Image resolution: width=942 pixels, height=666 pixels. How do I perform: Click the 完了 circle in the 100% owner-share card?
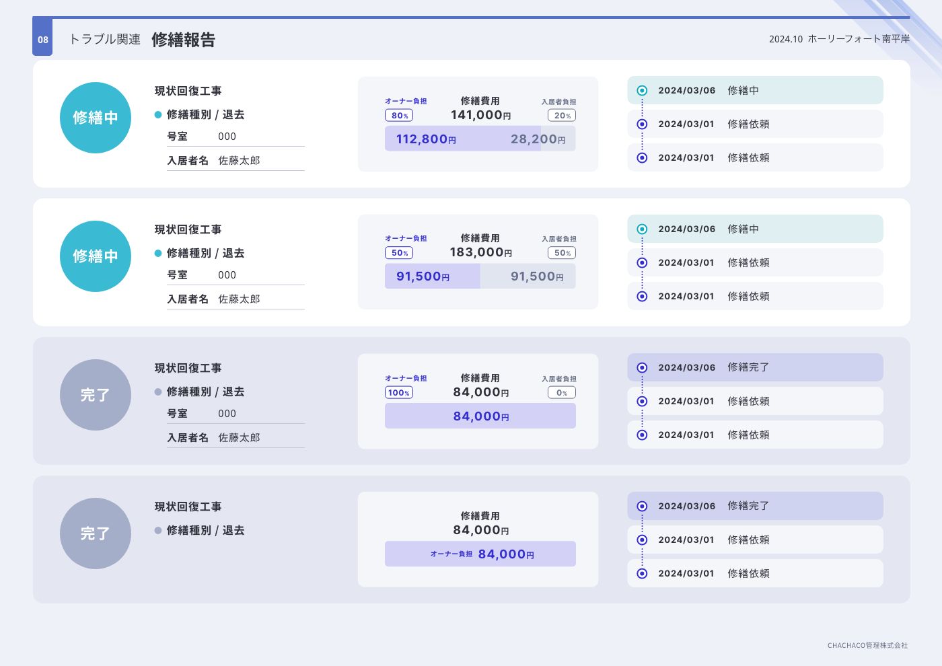96,395
